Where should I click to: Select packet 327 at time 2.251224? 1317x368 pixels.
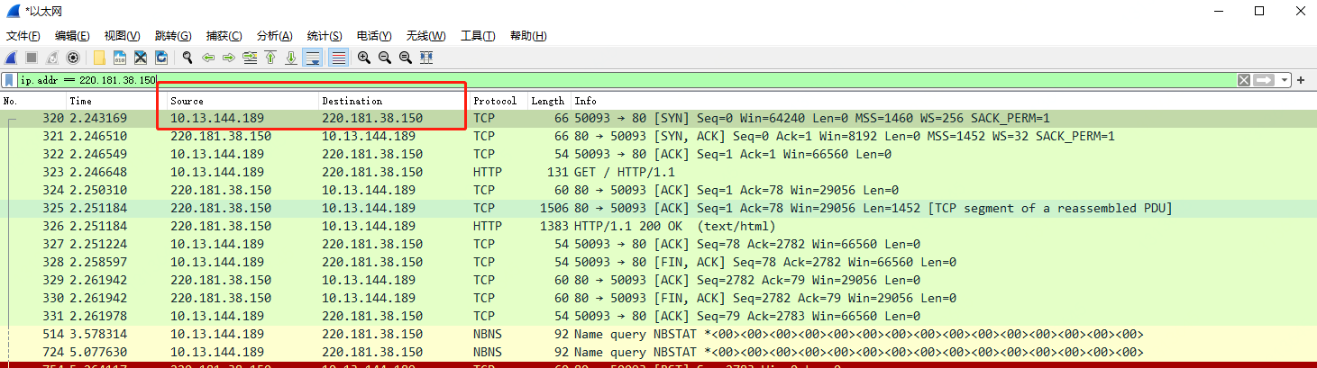658,244
